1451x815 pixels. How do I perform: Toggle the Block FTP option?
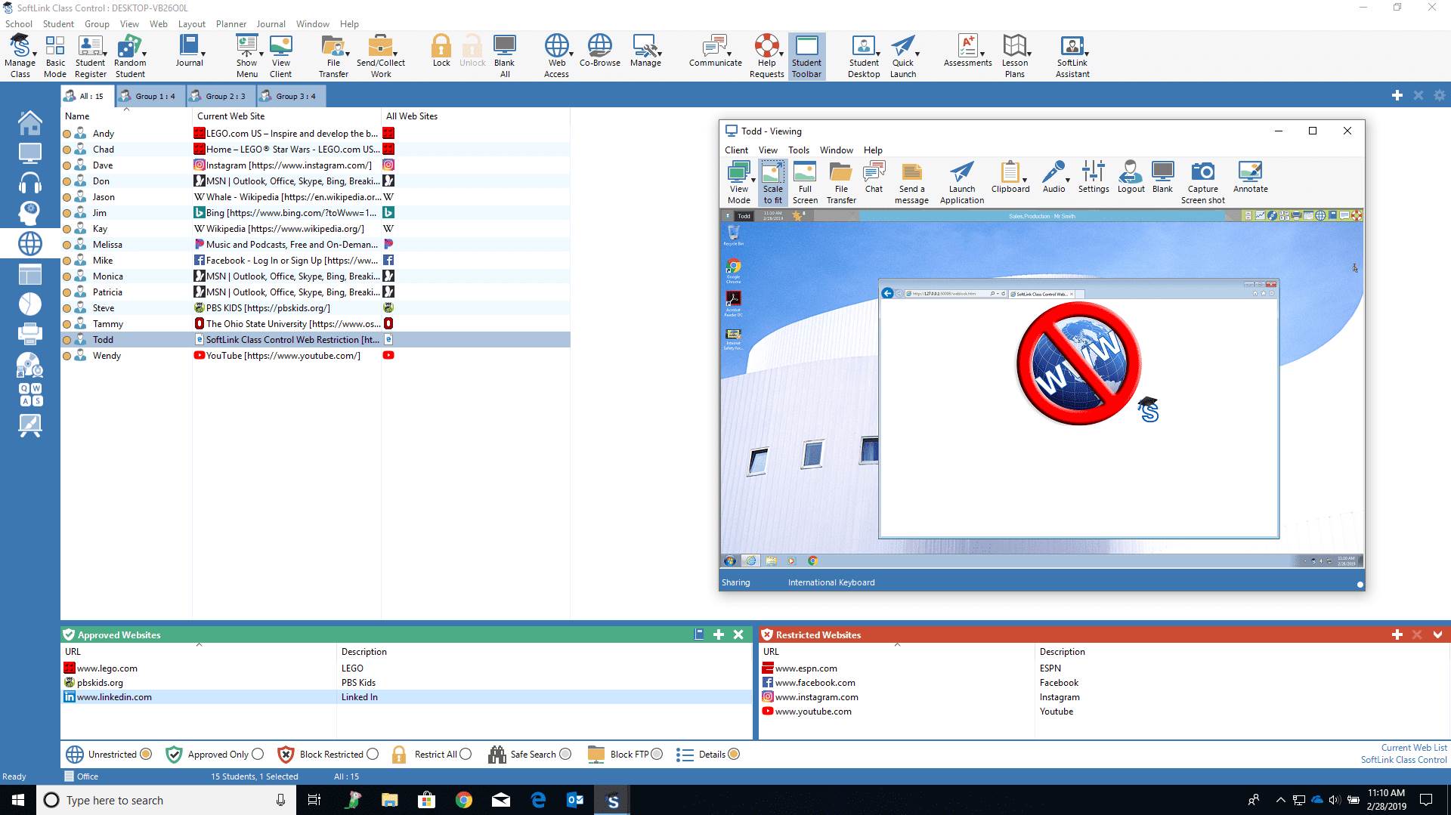(657, 754)
